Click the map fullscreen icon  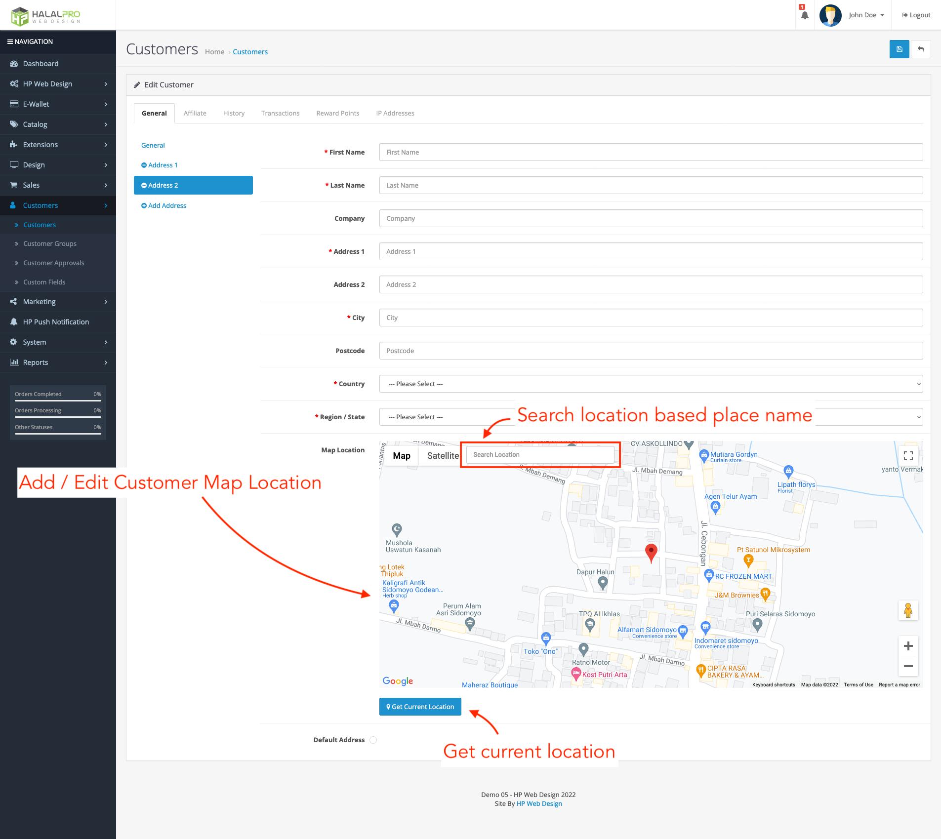click(x=908, y=455)
